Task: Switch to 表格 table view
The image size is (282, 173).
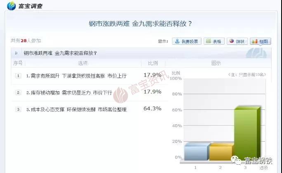Action: tap(214, 41)
